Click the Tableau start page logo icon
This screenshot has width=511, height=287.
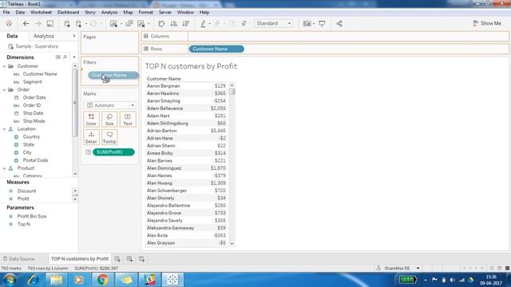[x=9, y=23]
